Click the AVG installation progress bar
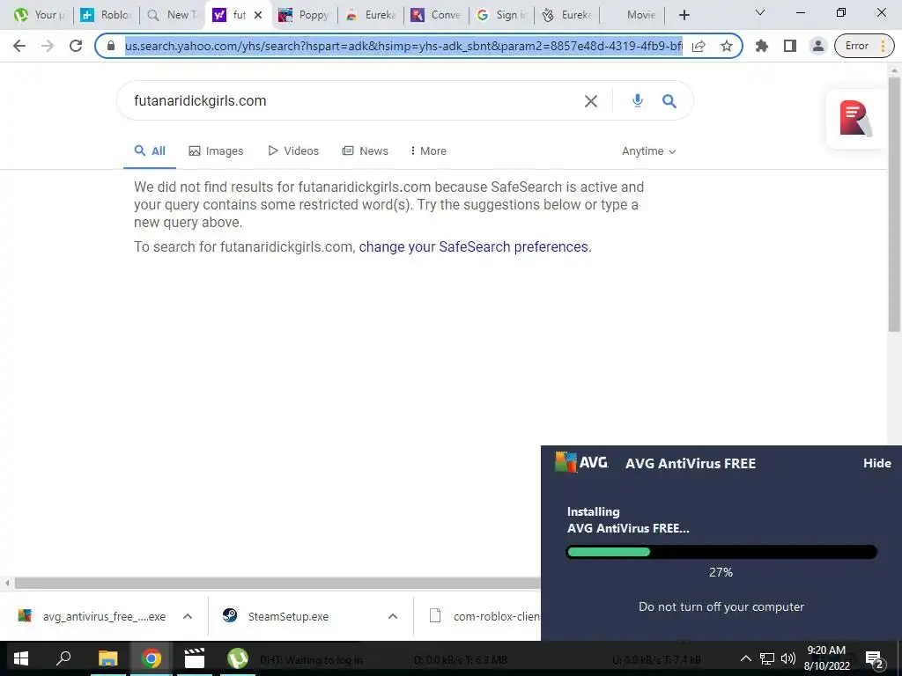 pyautogui.click(x=721, y=553)
